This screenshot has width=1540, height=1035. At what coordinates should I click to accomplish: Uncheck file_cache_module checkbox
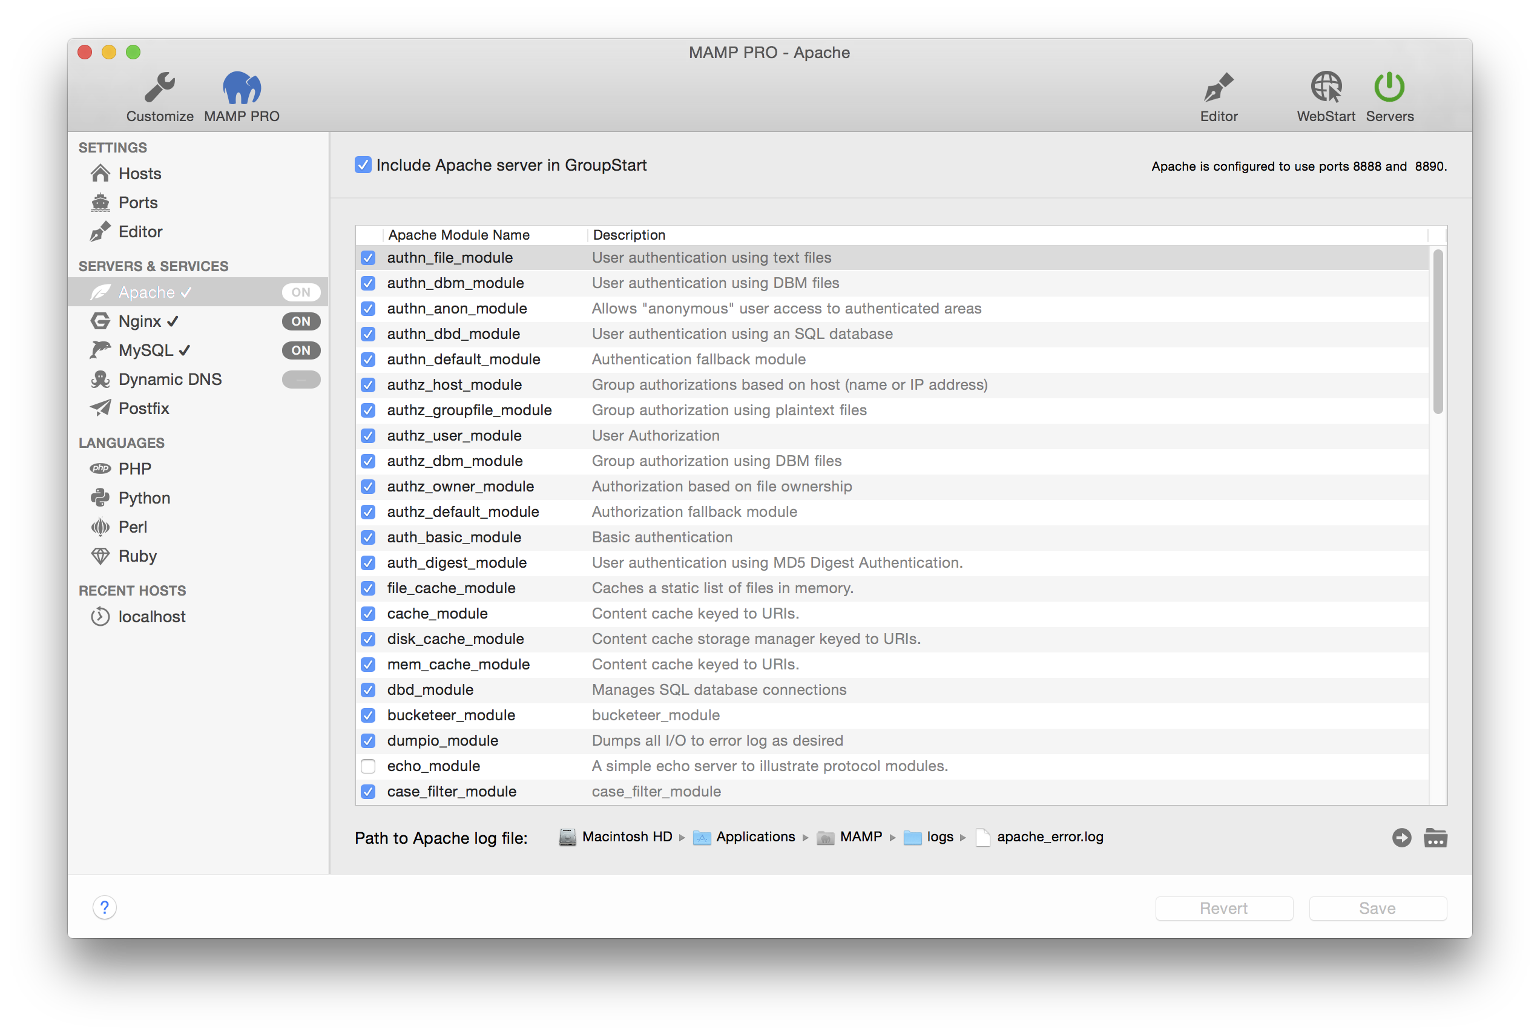point(368,588)
